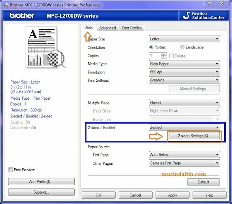Image resolution: width=232 pixels, height=204 pixels.
Task: Enable the Collate checkbox
Action: [x=171, y=56]
